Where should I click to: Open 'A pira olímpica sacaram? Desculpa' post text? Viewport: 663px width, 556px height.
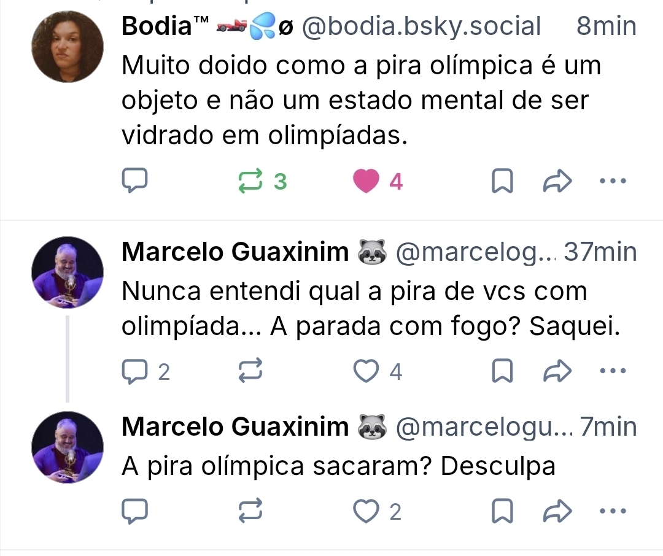pyautogui.click(x=338, y=466)
